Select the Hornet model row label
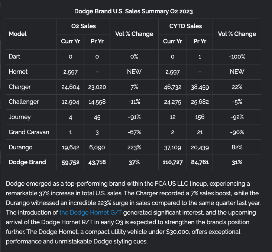 (x=18, y=72)
